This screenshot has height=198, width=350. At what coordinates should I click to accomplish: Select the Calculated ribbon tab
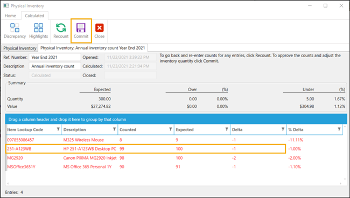(x=34, y=16)
